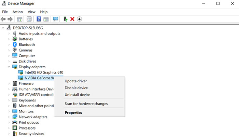Click the red X uninstall device toolbar icon
The height and width of the screenshot is (137, 239).
[72, 19]
